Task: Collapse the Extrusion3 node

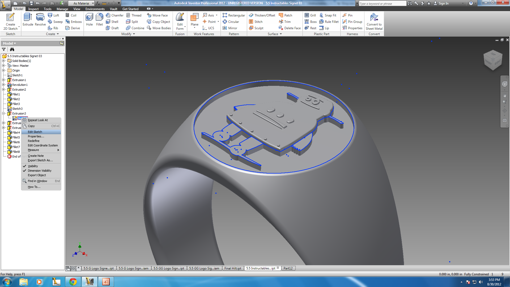Action: pyautogui.click(x=4, y=113)
